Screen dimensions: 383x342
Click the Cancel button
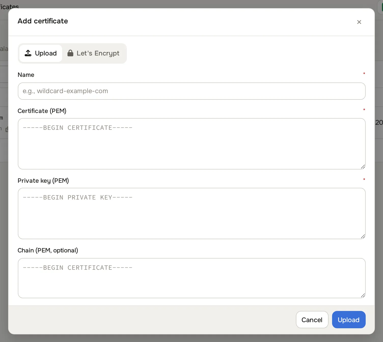coord(312,320)
